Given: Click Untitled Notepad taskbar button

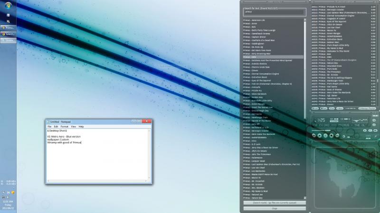Looking at the screenshot, I should (8, 40).
